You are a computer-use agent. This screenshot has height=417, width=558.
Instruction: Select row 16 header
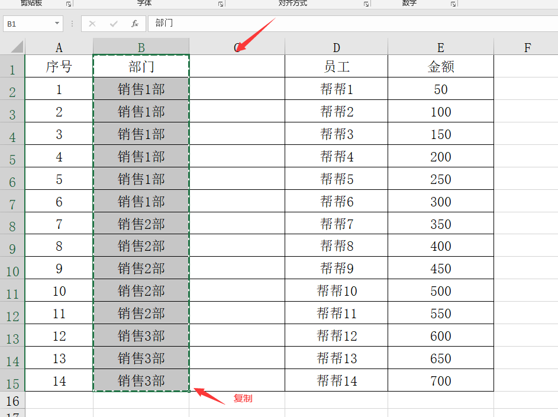(x=12, y=400)
